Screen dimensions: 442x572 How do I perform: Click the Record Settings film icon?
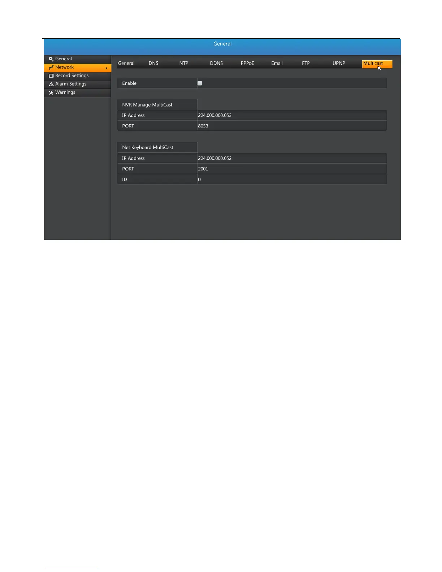click(x=51, y=76)
